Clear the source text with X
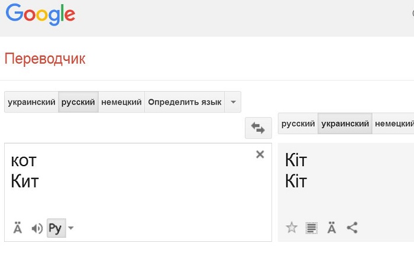 [x=260, y=154]
